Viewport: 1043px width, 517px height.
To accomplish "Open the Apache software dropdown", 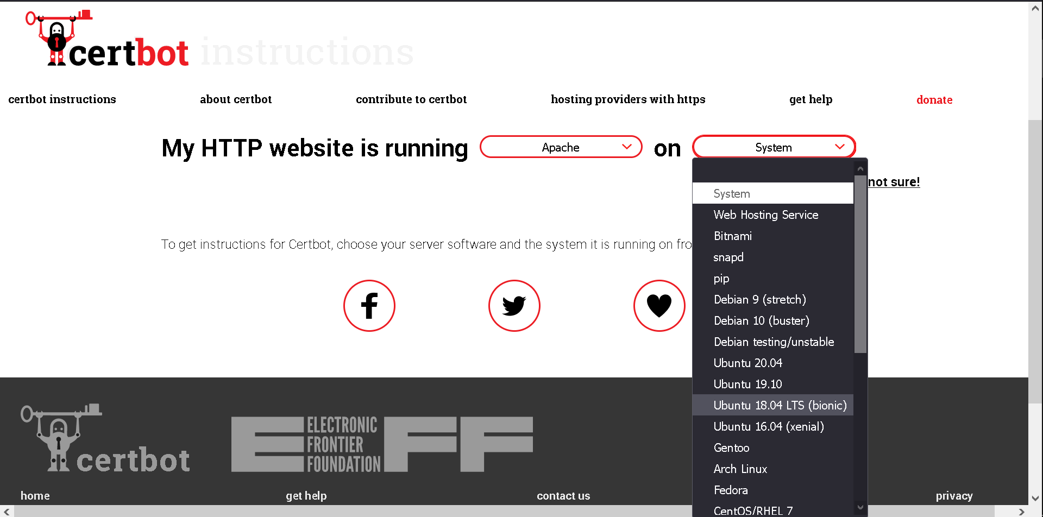I will coord(561,147).
